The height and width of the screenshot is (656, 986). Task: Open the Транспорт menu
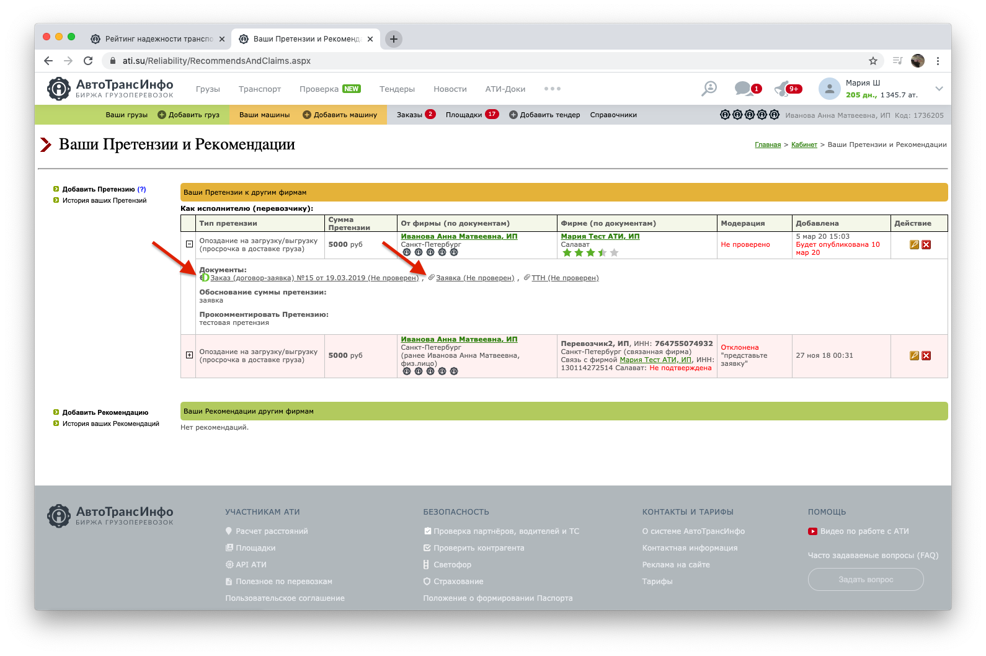pos(260,89)
